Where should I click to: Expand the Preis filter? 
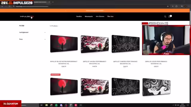(33, 39)
